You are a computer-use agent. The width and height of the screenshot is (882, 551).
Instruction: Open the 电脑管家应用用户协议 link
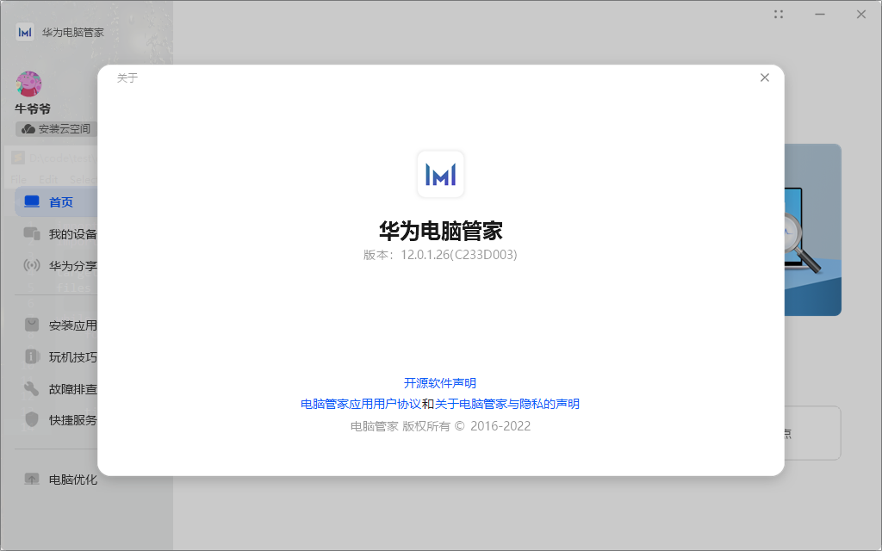pos(361,404)
